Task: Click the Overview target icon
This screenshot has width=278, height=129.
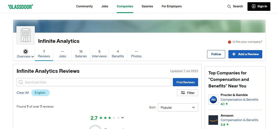Action: [26, 52]
